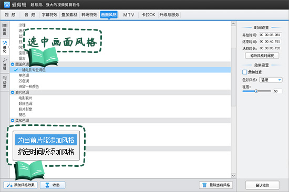Open the 转场特效 tab
289x192 pixels.
(x=89, y=15)
